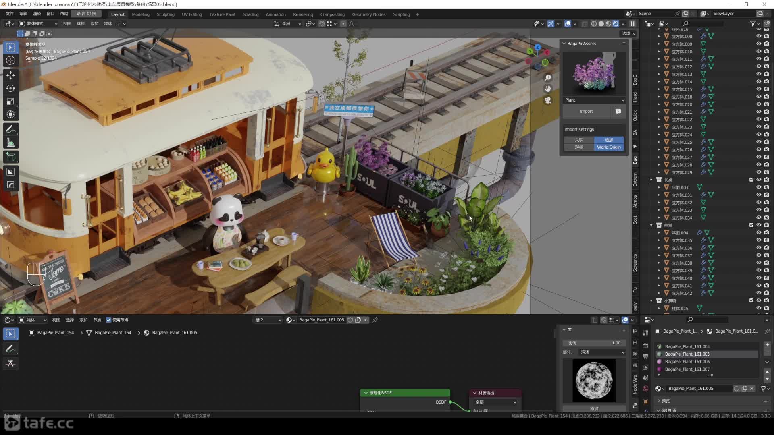
Task: Toggle the 使用节点 checkbox
Action: click(x=108, y=320)
